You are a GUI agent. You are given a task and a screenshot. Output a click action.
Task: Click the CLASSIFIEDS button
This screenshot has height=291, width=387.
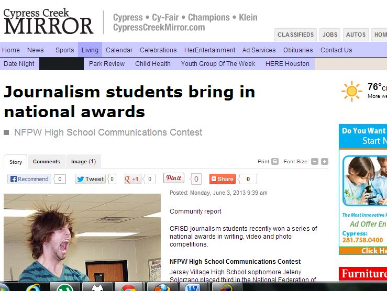point(295,35)
